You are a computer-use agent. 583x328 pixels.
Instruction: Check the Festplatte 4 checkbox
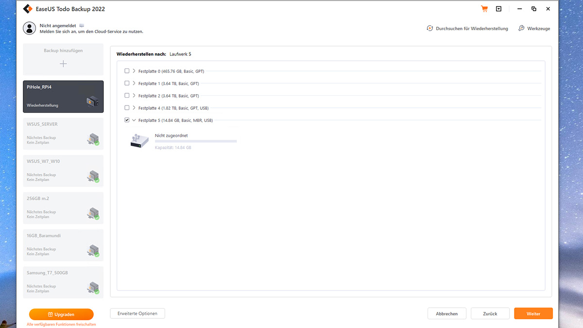point(127,108)
